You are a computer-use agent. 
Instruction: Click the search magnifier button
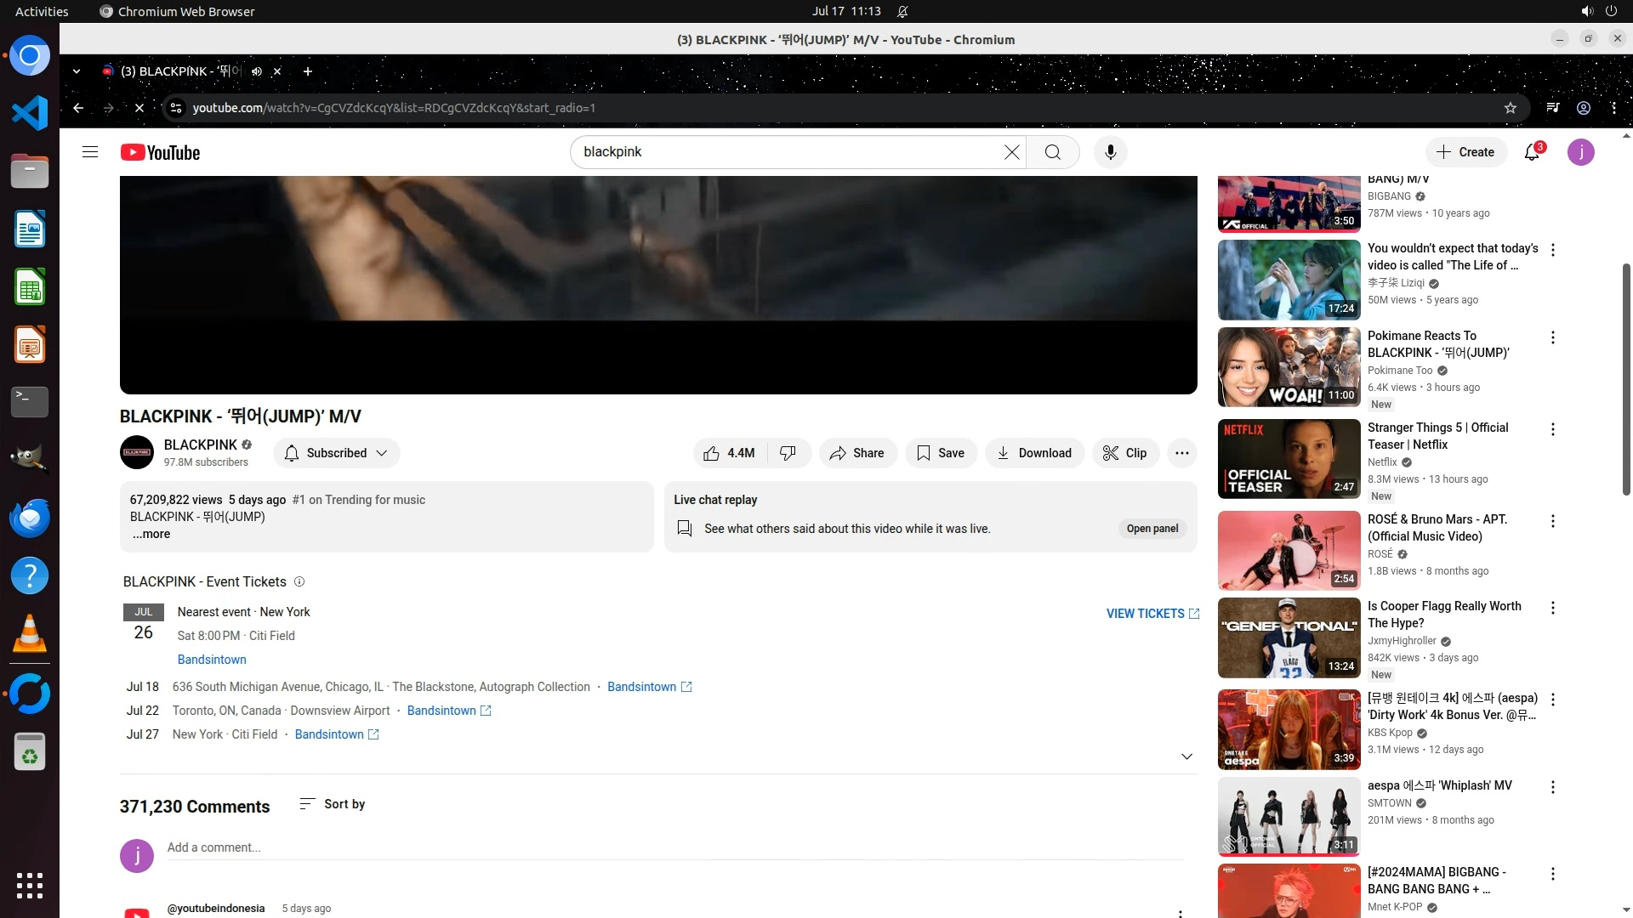click(x=1052, y=152)
